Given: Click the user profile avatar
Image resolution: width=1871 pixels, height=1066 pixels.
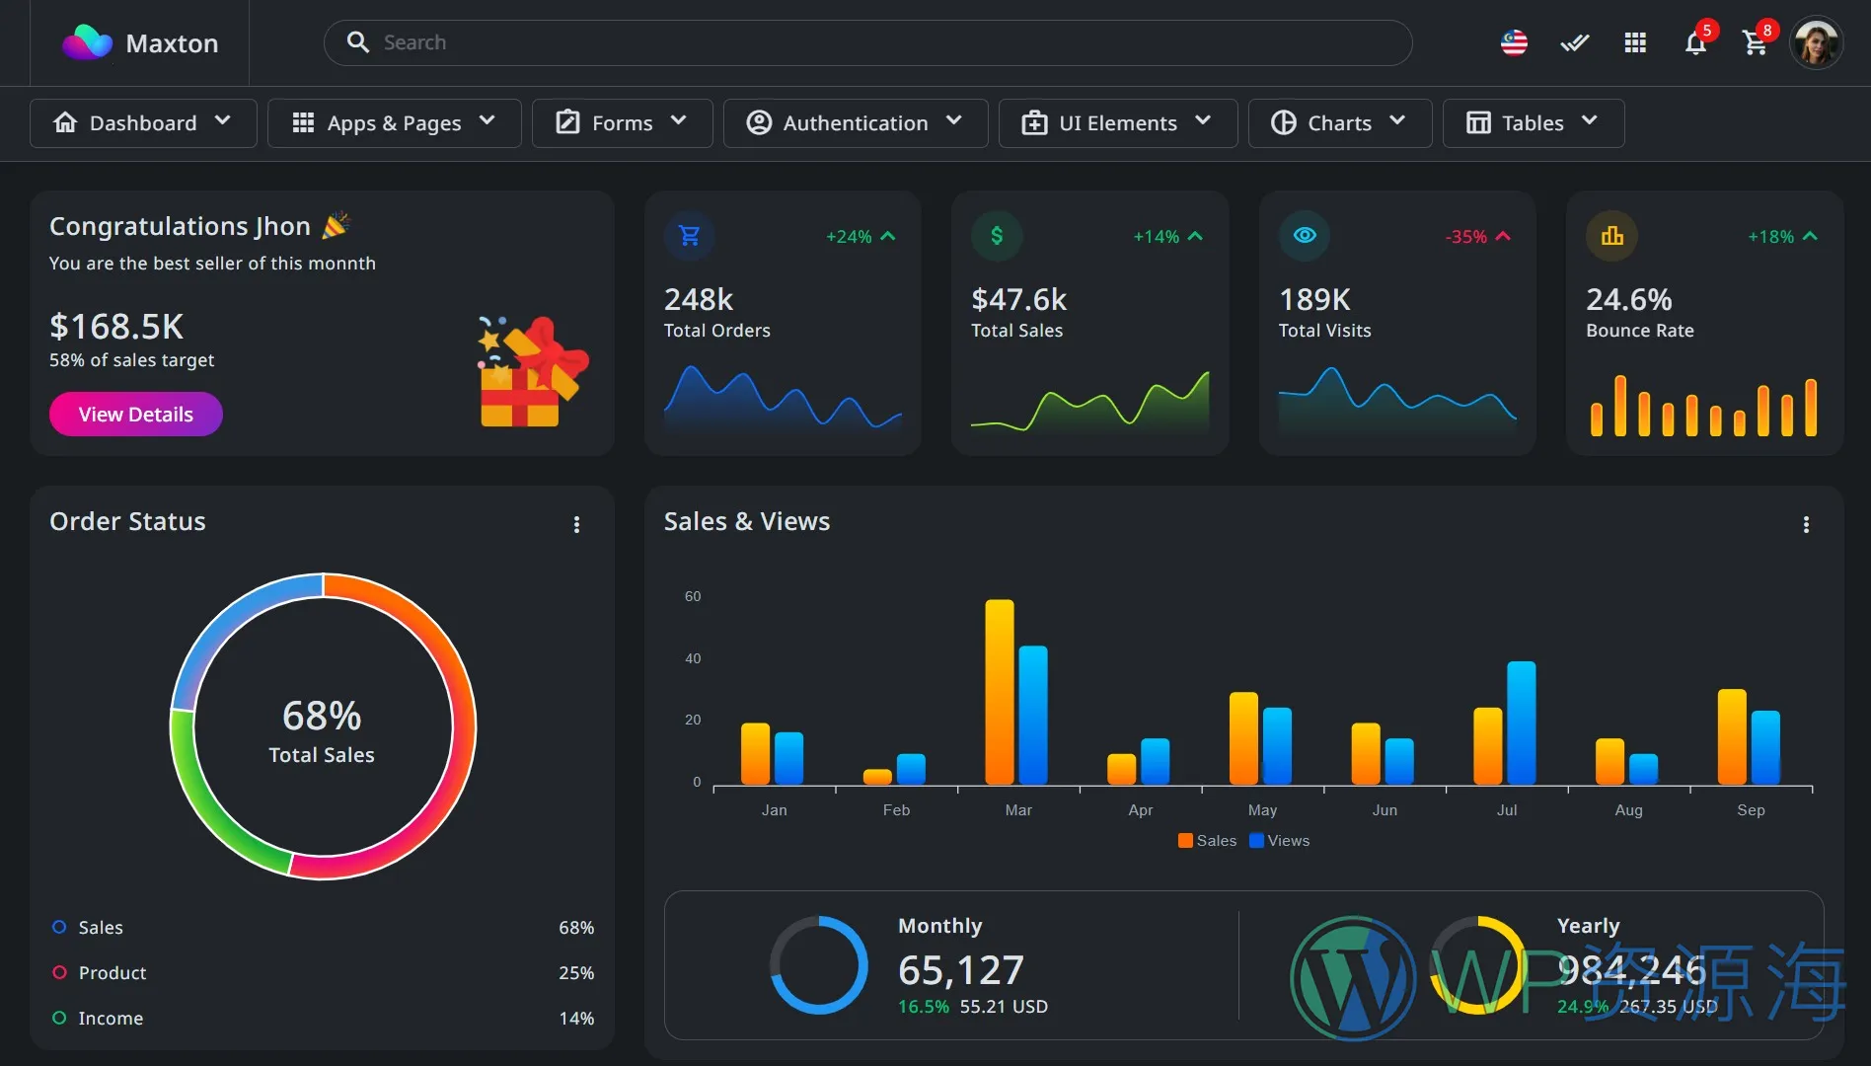Looking at the screenshot, I should pyautogui.click(x=1816, y=43).
